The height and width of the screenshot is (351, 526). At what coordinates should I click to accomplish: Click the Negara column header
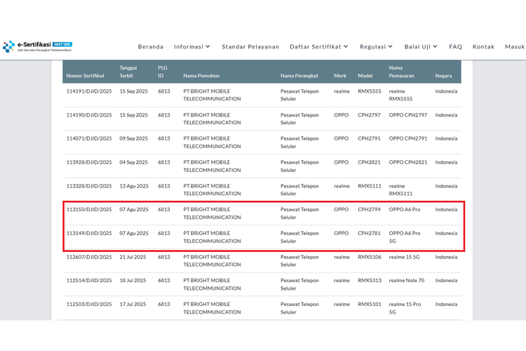(443, 76)
